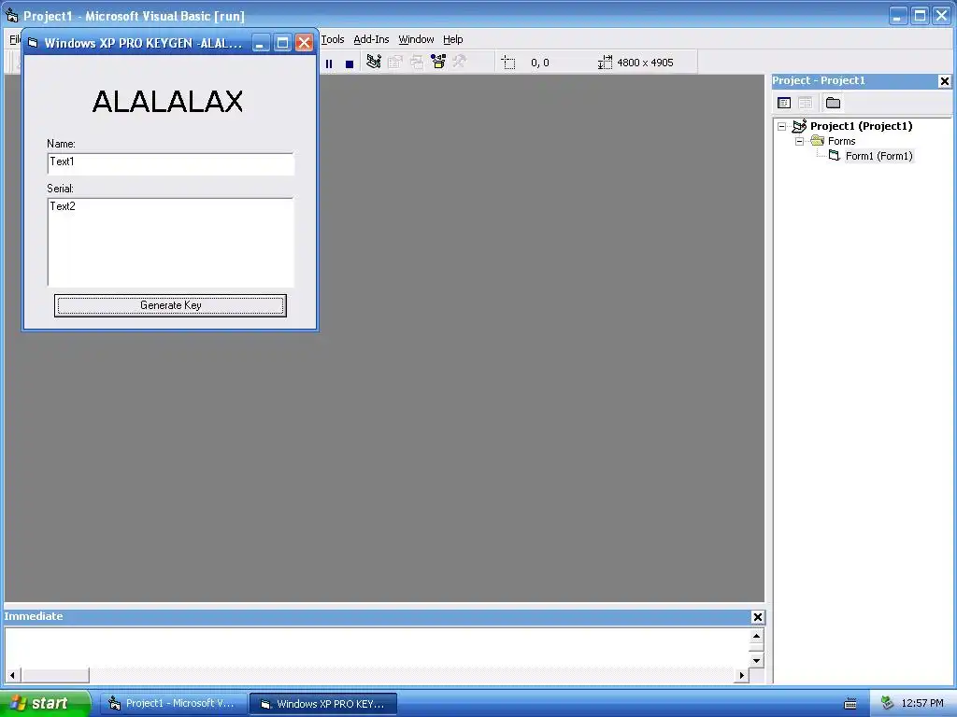
Task: Click the Form1 form icon in tree
Action: coord(835,156)
